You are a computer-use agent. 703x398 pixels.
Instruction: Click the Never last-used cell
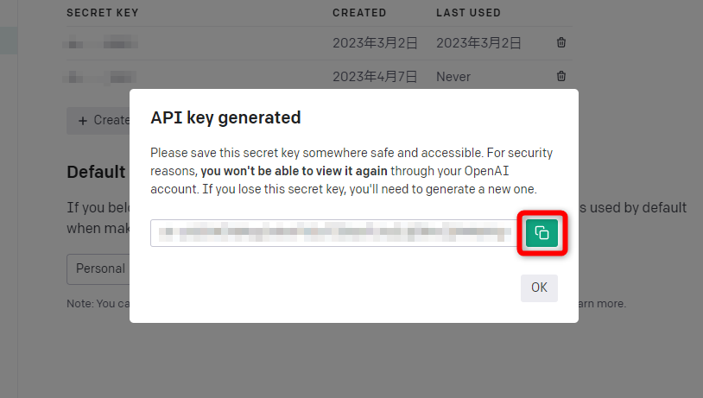(453, 77)
